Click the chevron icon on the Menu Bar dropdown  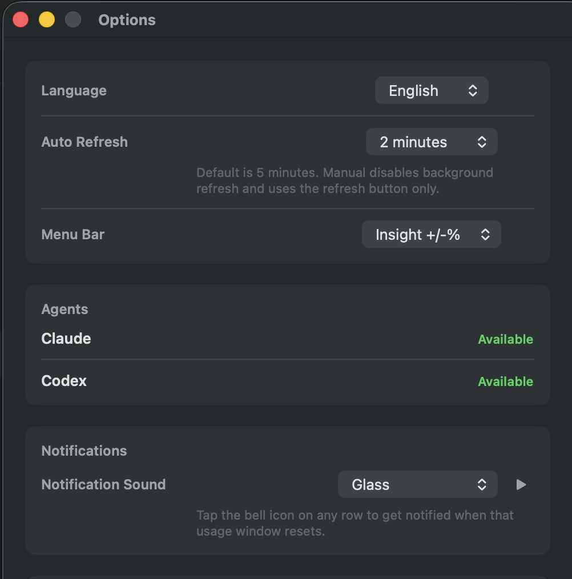point(485,234)
